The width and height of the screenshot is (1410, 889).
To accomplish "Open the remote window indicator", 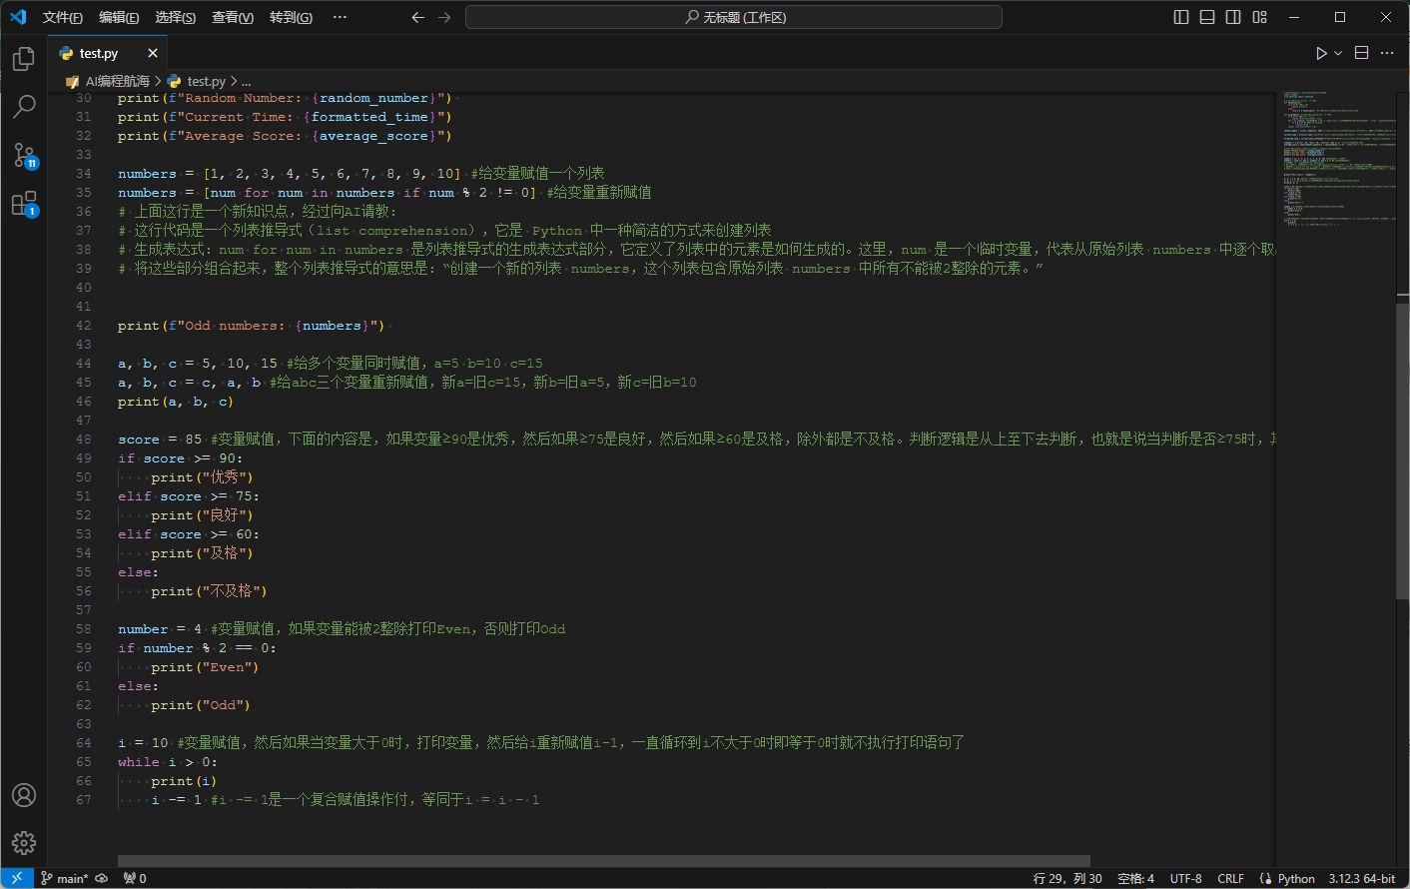I will click(x=16, y=878).
